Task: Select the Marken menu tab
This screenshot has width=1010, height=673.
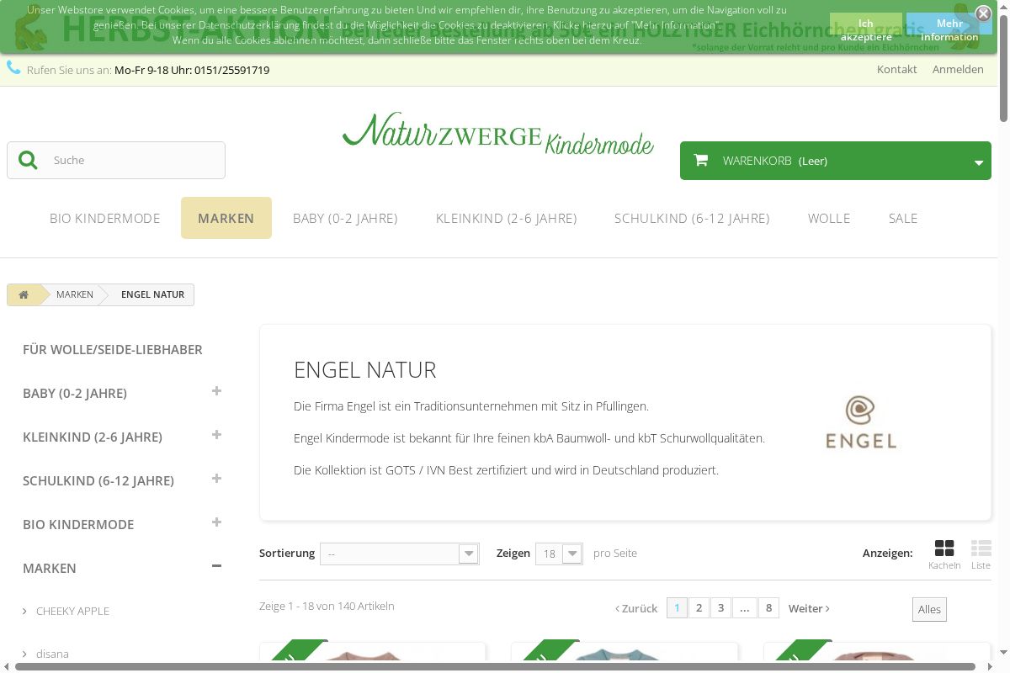Action: click(226, 218)
